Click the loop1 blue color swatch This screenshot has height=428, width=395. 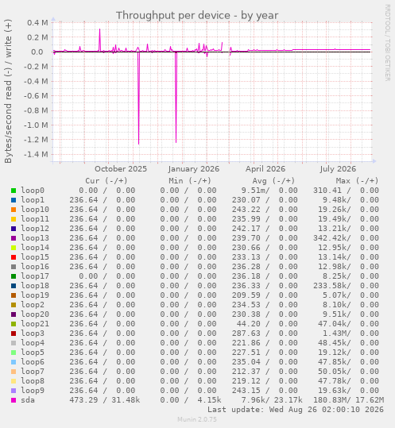tap(14, 200)
